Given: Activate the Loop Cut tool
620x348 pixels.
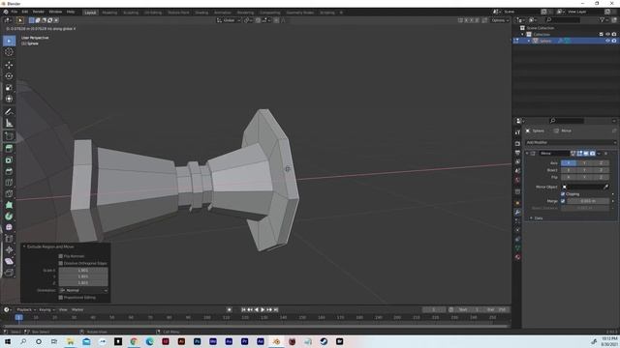Looking at the screenshot, I should (9, 183).
